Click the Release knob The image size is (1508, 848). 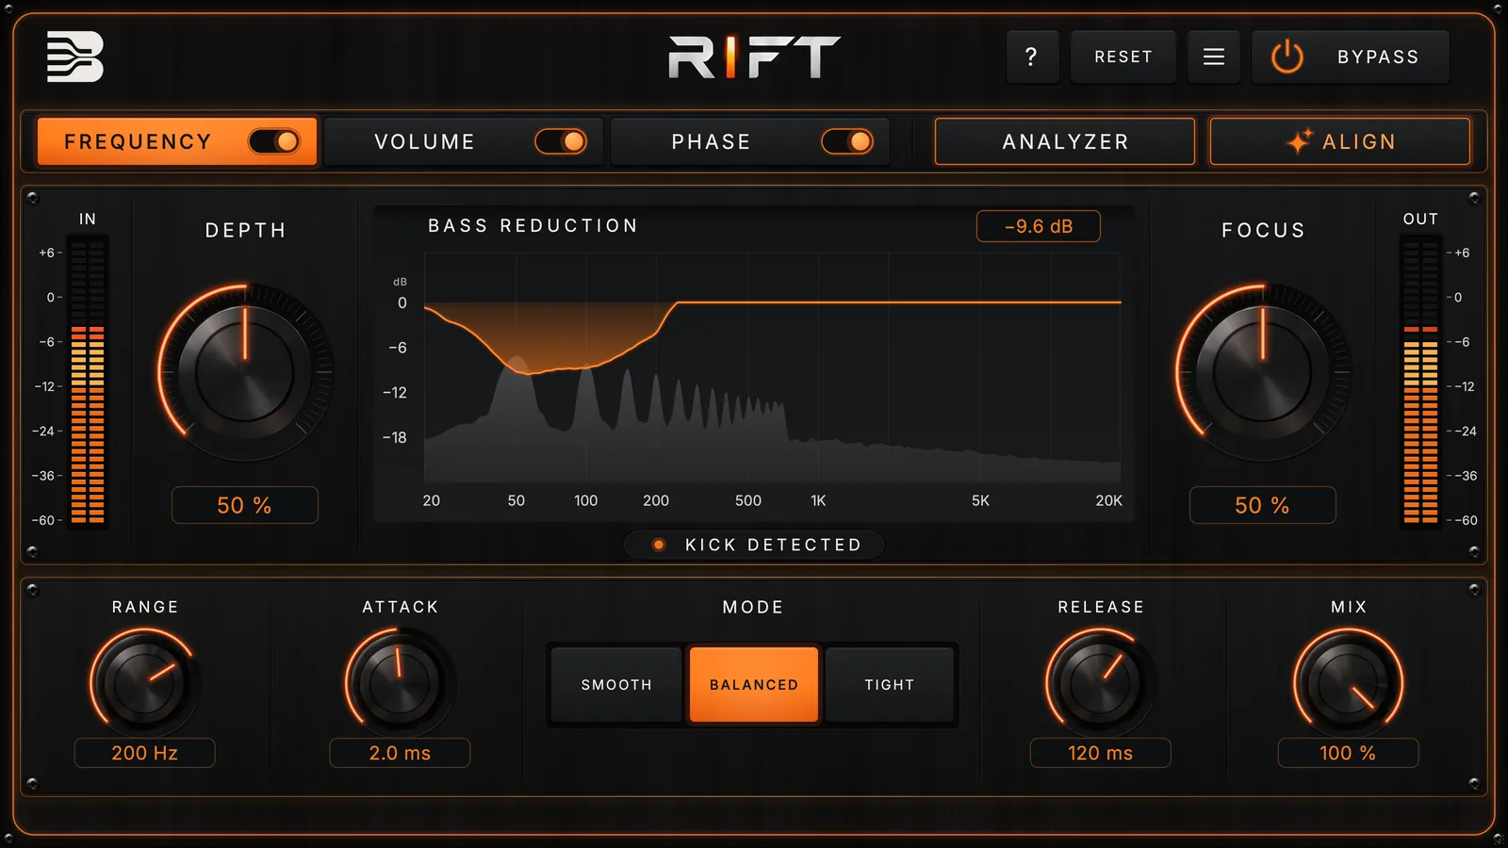click(1100, 683)
